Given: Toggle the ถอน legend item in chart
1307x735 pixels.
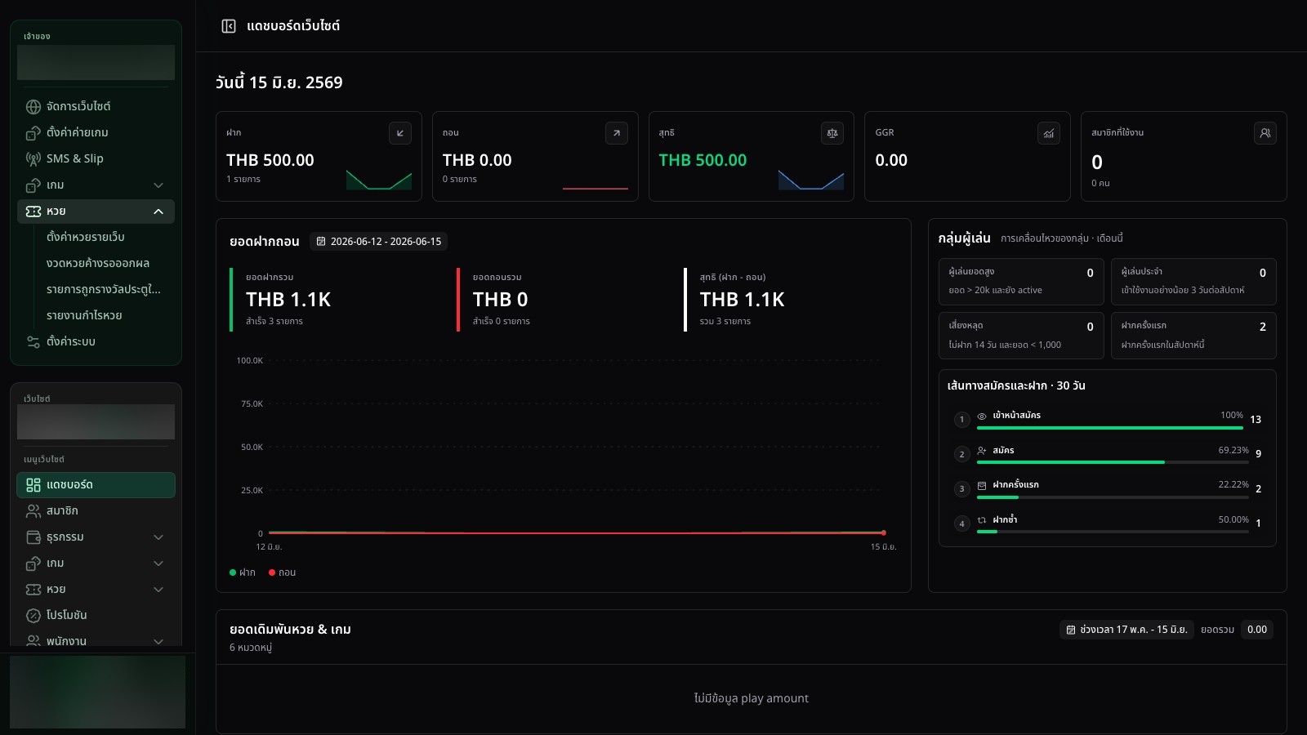Looking at the screenshot, I should pos(282,572).
